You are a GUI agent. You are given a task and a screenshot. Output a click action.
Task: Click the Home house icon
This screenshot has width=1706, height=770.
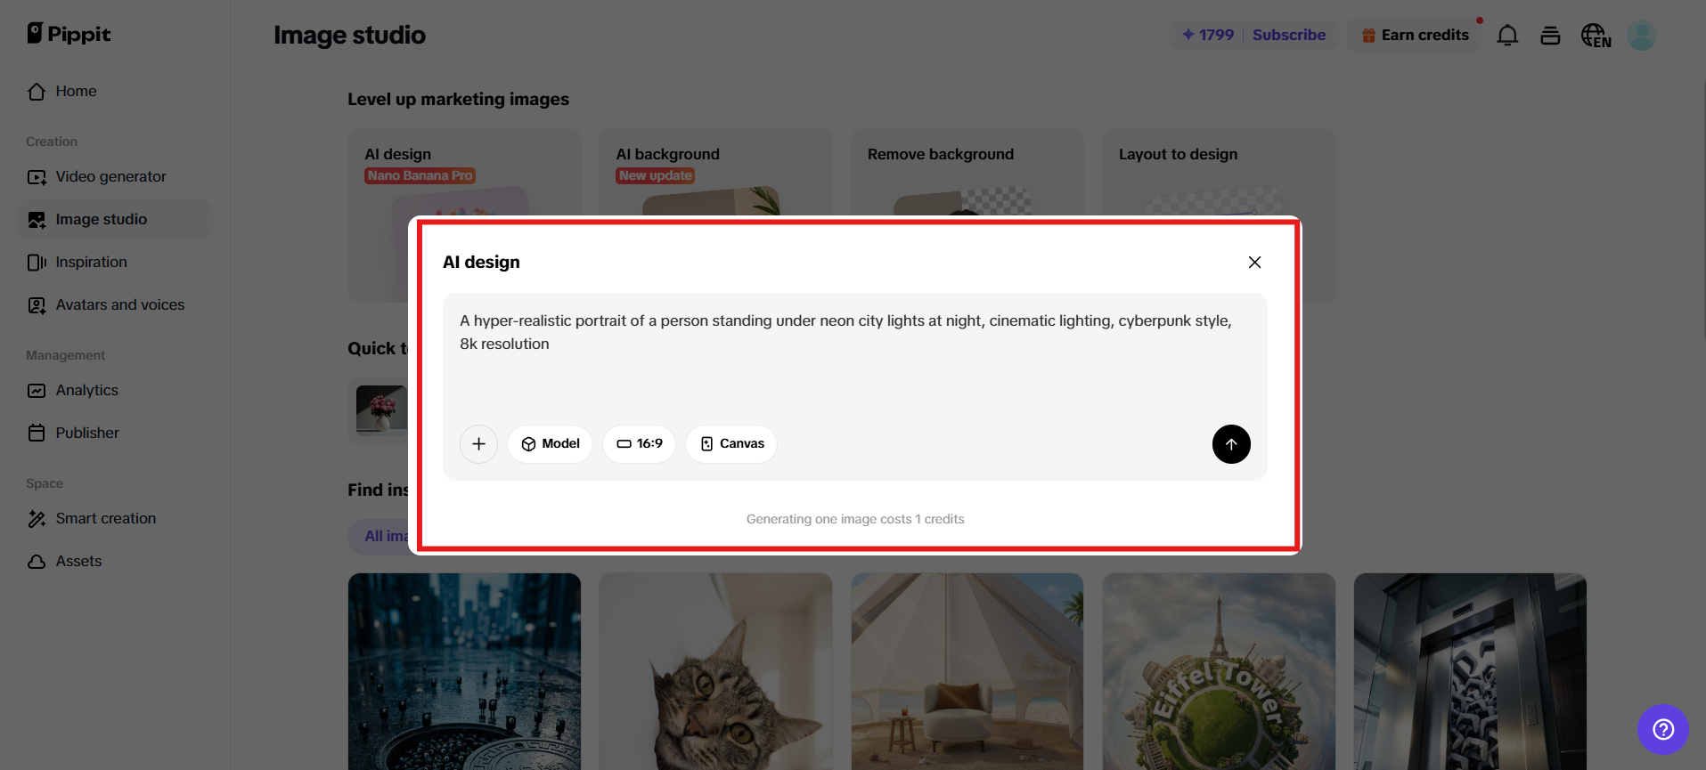(x=37, y=92)
